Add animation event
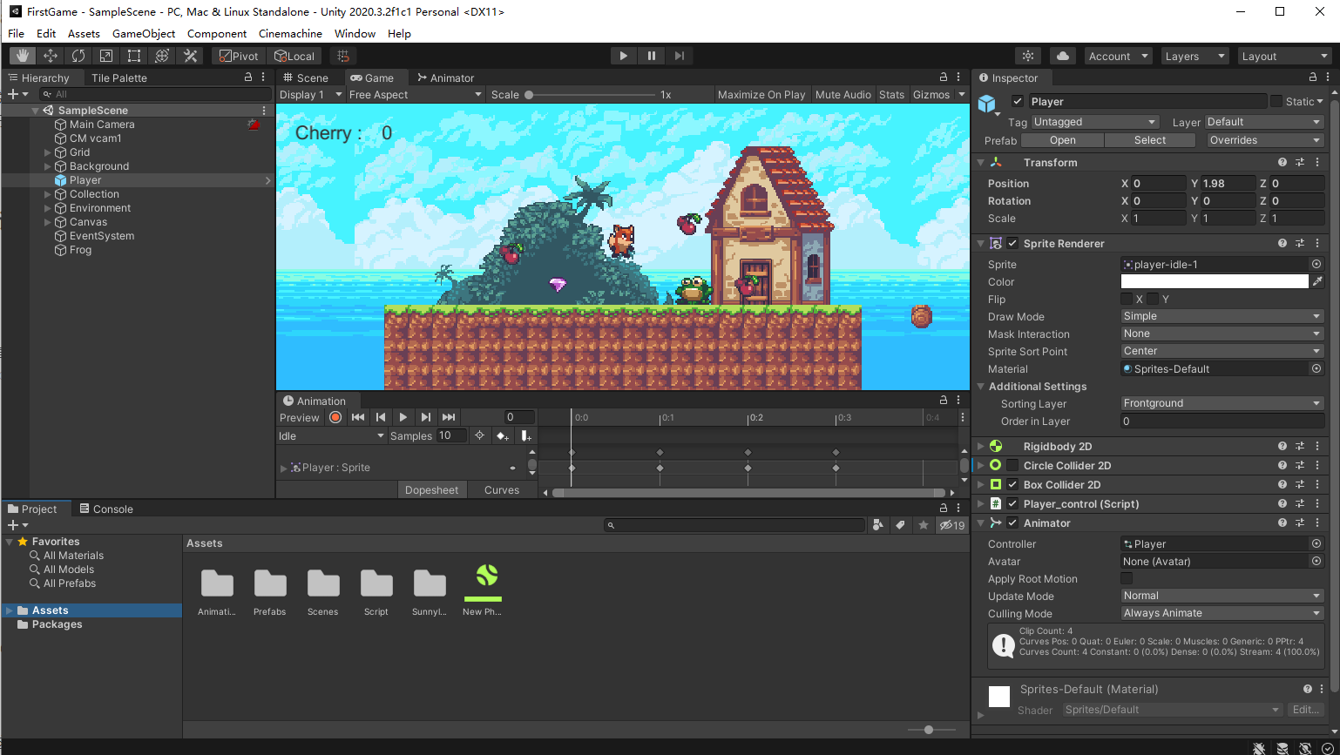This screenshot has height=755, width=1340. 525,435
